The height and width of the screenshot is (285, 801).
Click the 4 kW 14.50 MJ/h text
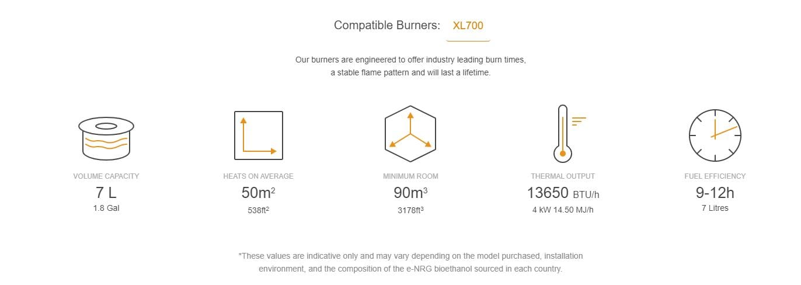tap(563, 210)
